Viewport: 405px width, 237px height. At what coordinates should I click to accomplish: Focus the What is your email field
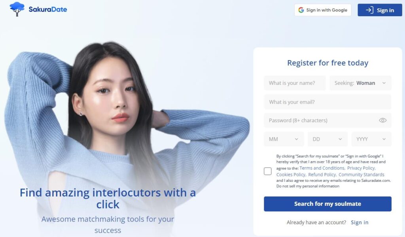[x=327, y=102]
